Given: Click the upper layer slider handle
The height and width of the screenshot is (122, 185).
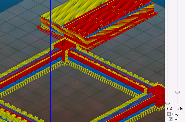Looking at the screenshot, I should click(178, 92).
